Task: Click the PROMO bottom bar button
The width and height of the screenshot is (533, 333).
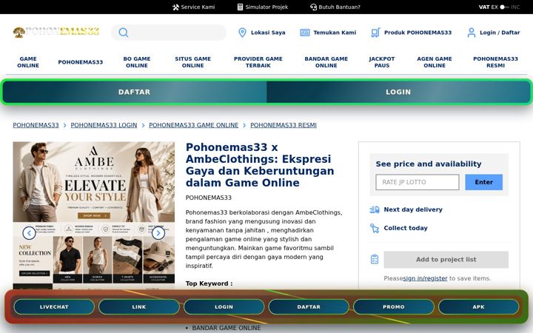Action: click(x=394, y=307)
